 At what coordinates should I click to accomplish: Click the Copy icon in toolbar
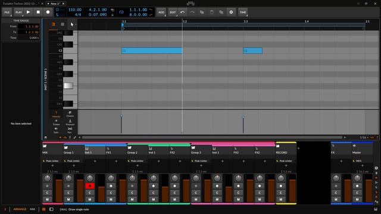[x=202, y=12]
